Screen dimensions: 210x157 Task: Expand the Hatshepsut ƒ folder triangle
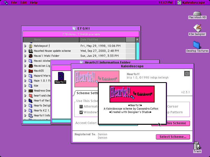[x=25, y=46]
